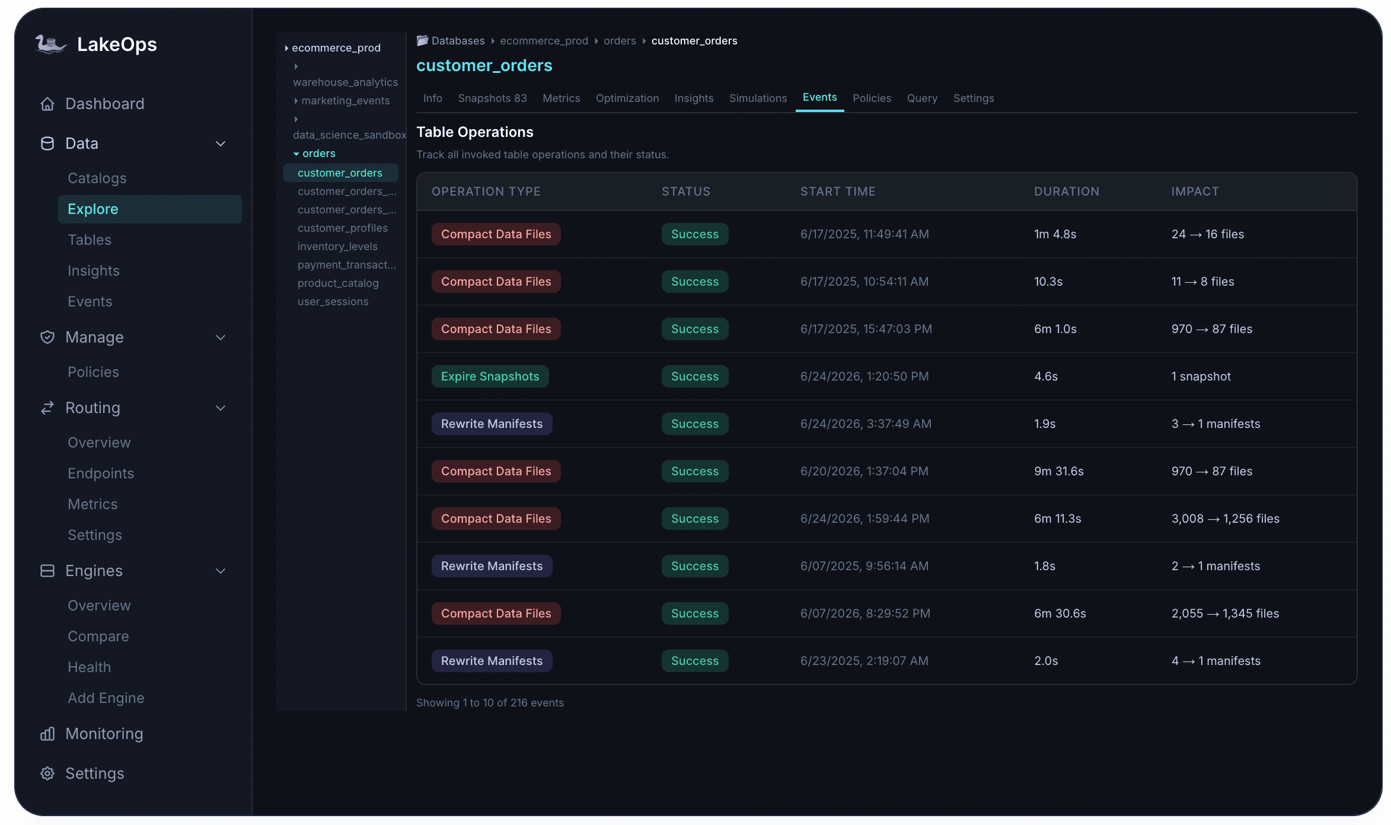1391x825 pixels.
Task: Expand the data_science_sandbox tree arrow
Action: [296, 119]
